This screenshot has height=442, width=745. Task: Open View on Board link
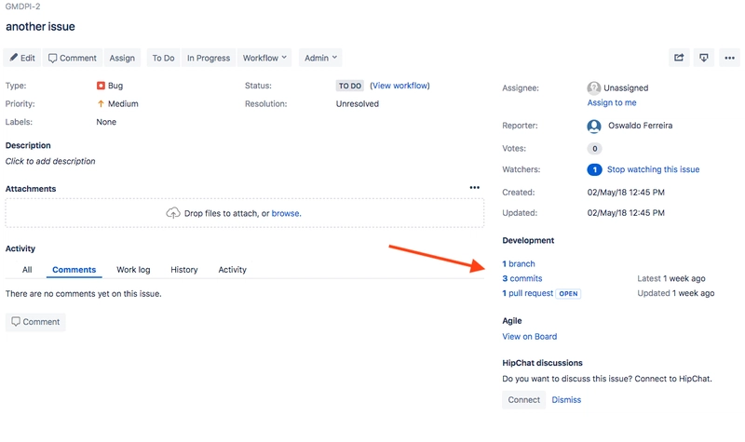(530, 337)
